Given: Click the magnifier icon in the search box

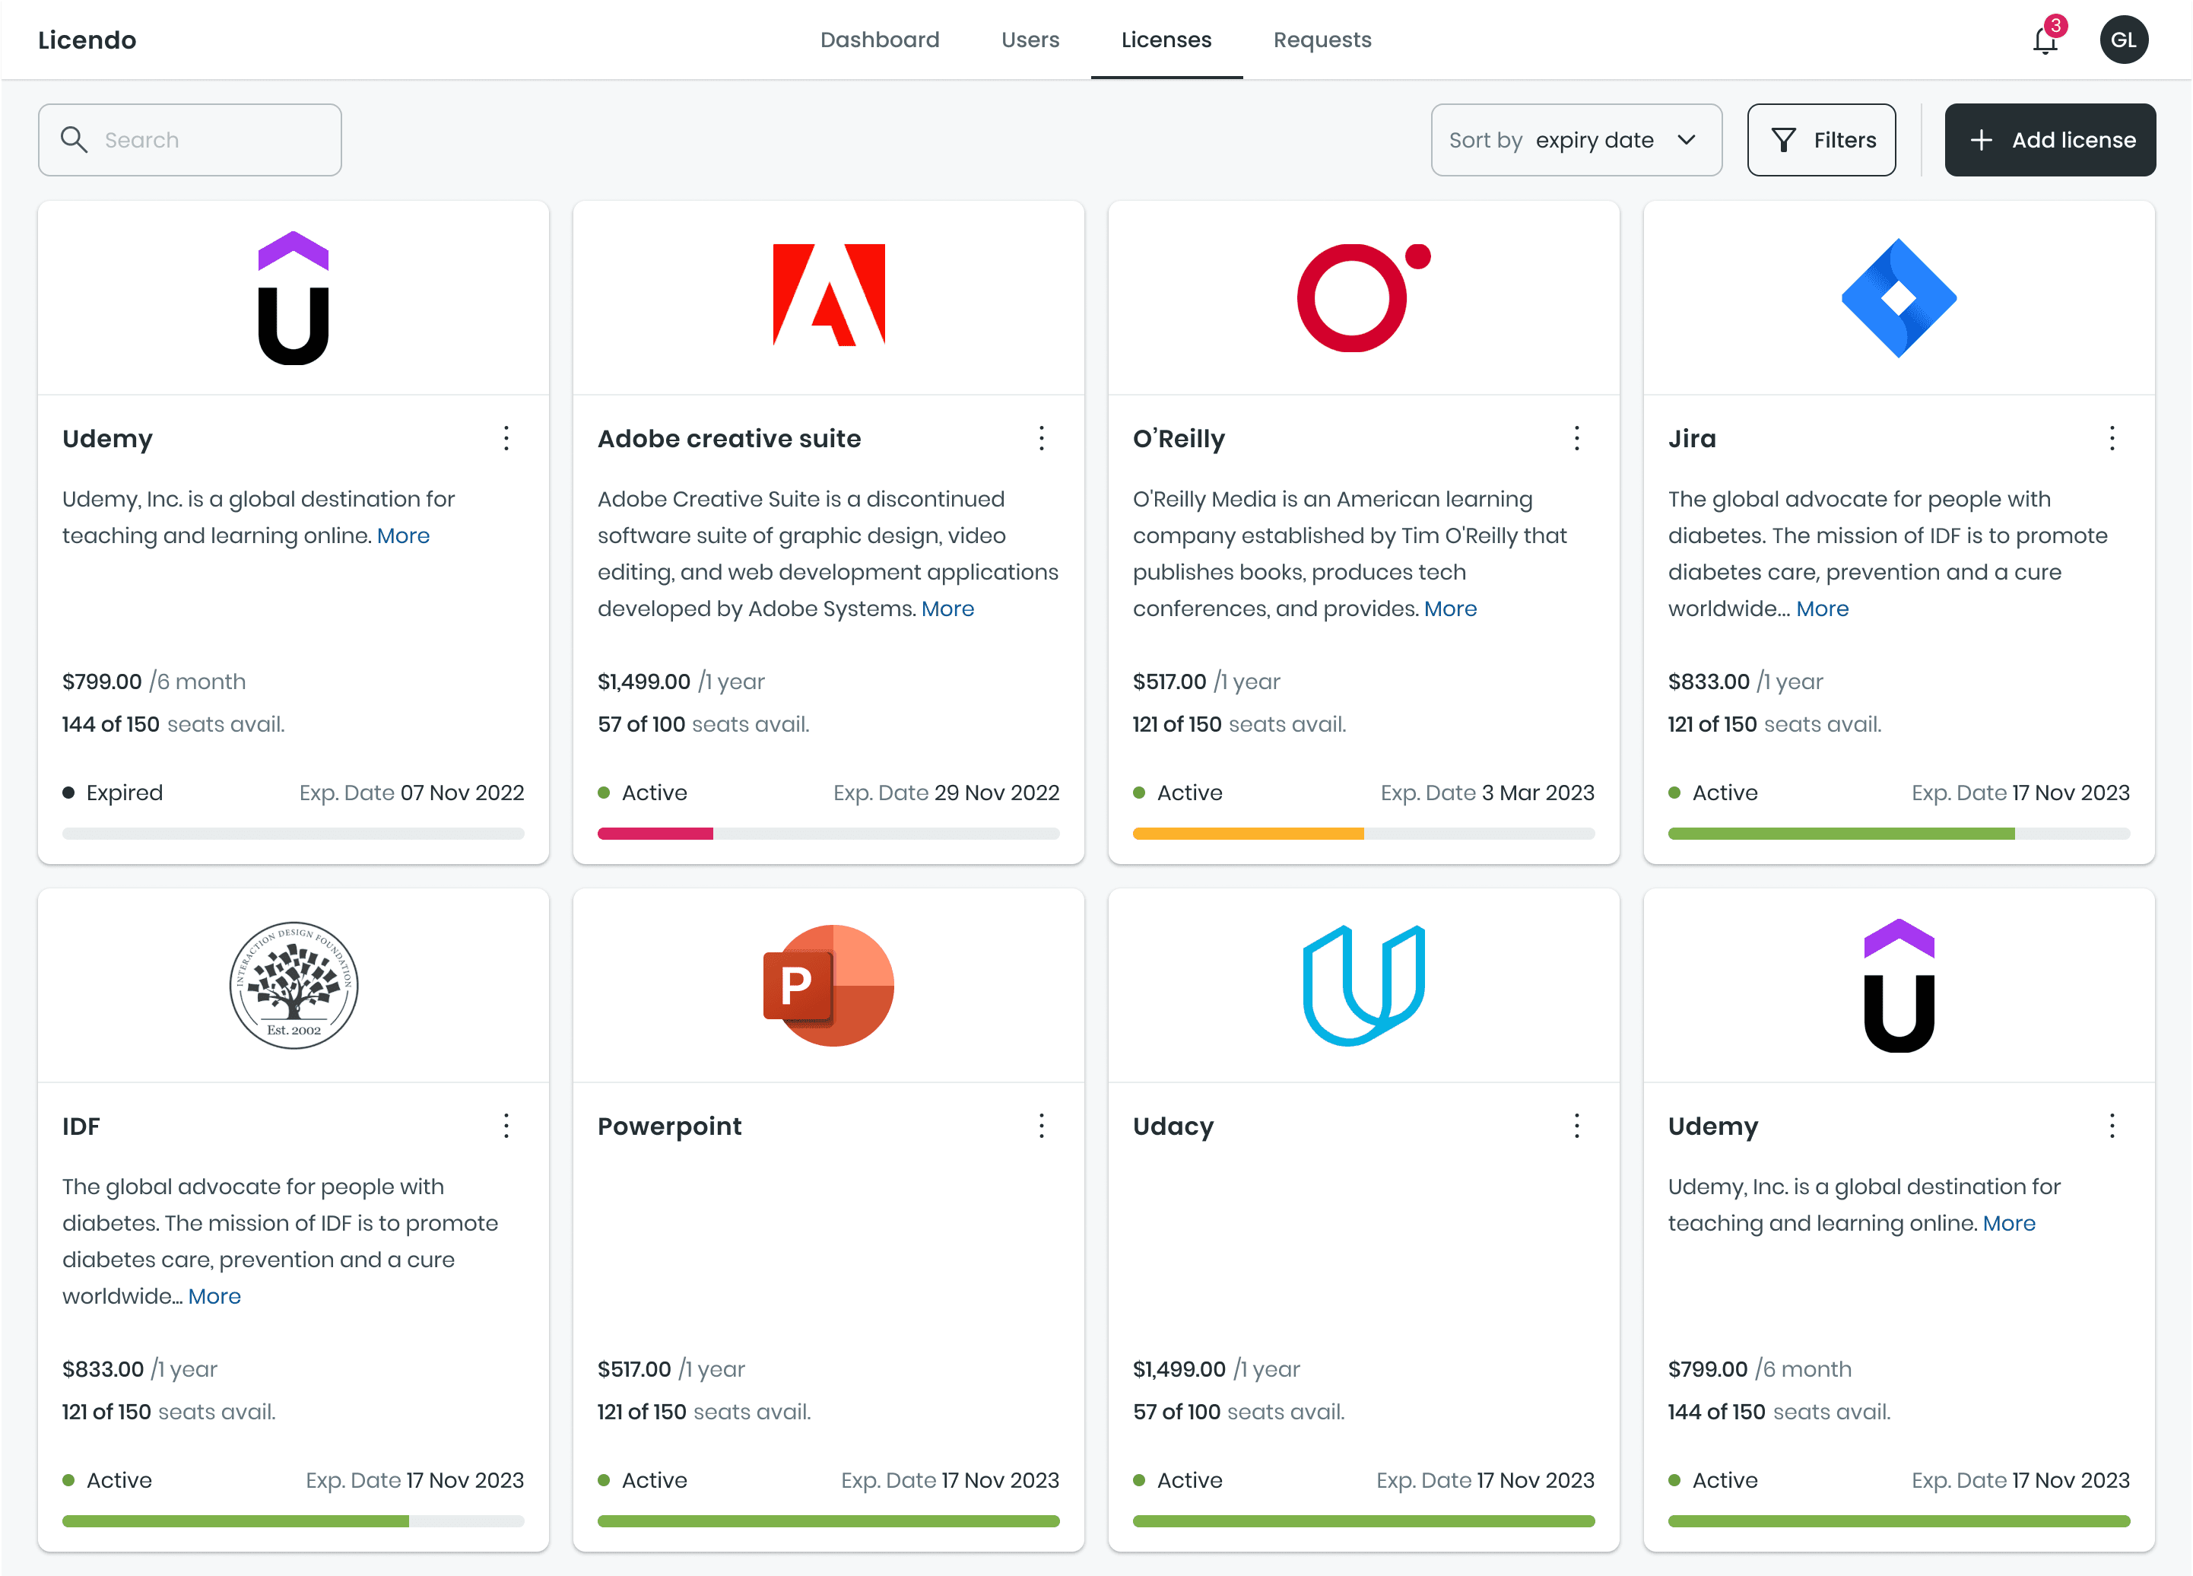Looking at the screenshot, I should (75, 139).
